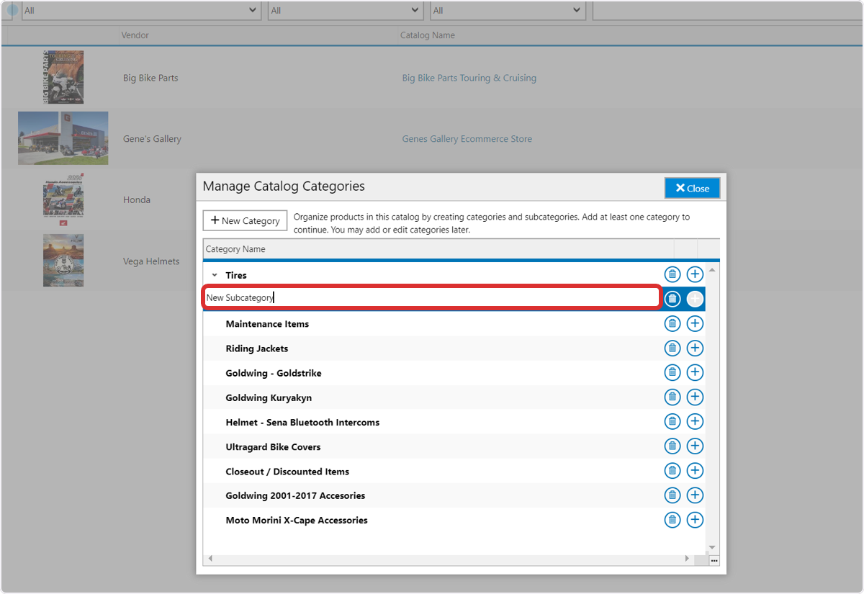Collapse the Tires category tree
This screenshot has height=594, width=864.
pyautogui.click(x=215, y=275)
